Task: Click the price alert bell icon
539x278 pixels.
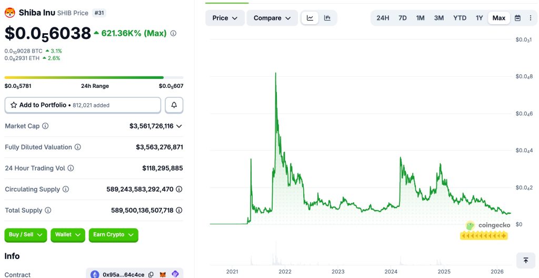Action: click(174, 105)
